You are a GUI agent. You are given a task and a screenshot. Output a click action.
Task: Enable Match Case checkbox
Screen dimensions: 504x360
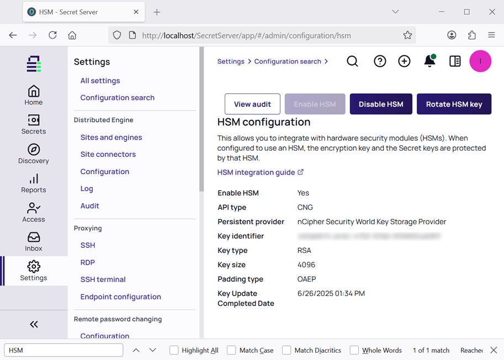click(x=231, y=350)
